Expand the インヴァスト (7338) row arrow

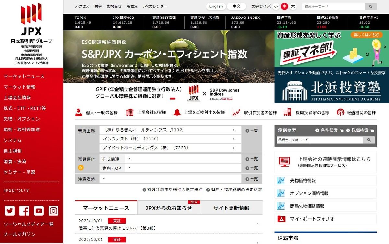[234, 139]
